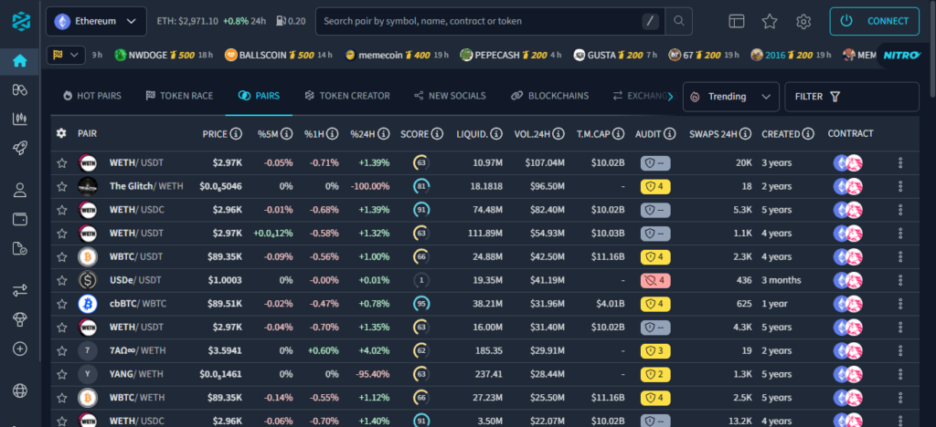Open table column settings gear
936x427 pixels.
click(61, 133)
